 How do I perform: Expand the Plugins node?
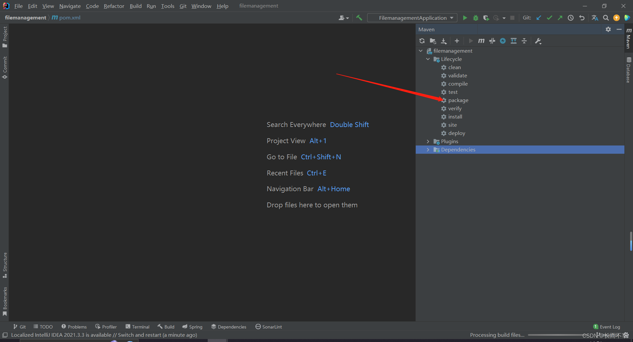(428, 141)
